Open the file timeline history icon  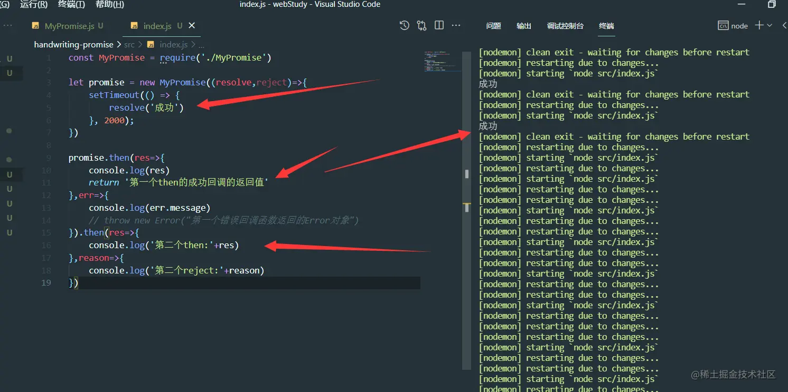click(x=405, y=25)
